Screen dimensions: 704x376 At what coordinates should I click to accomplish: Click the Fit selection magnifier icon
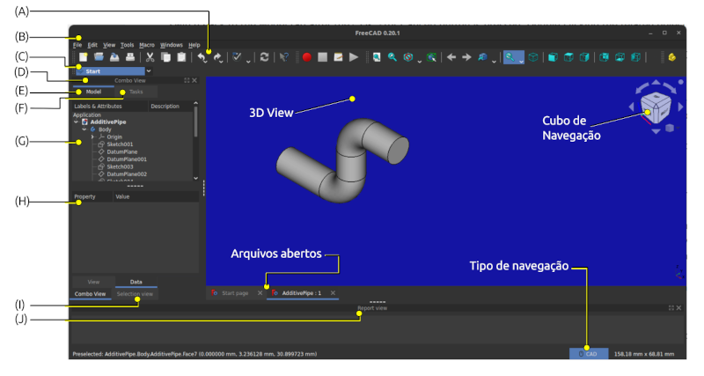392,57
